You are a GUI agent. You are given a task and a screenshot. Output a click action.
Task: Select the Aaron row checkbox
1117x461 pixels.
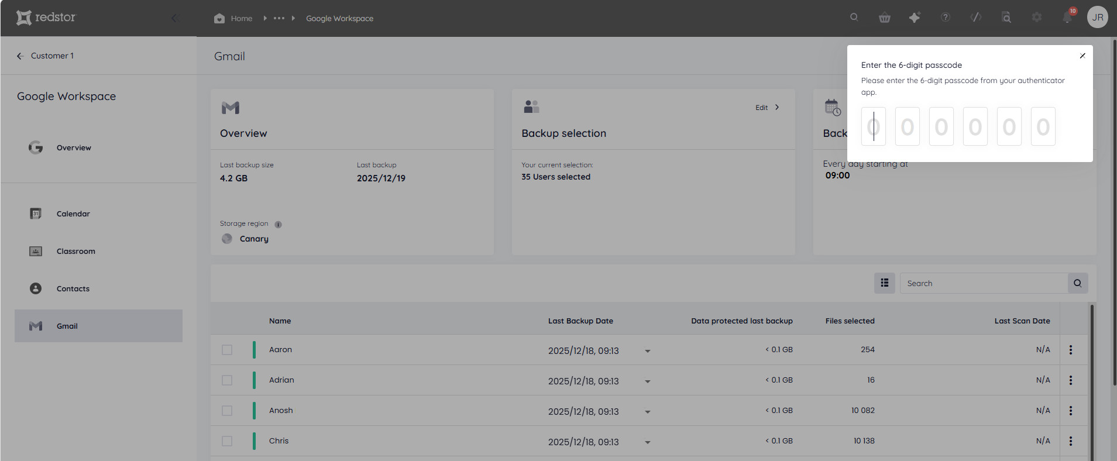tap(227, 350)
